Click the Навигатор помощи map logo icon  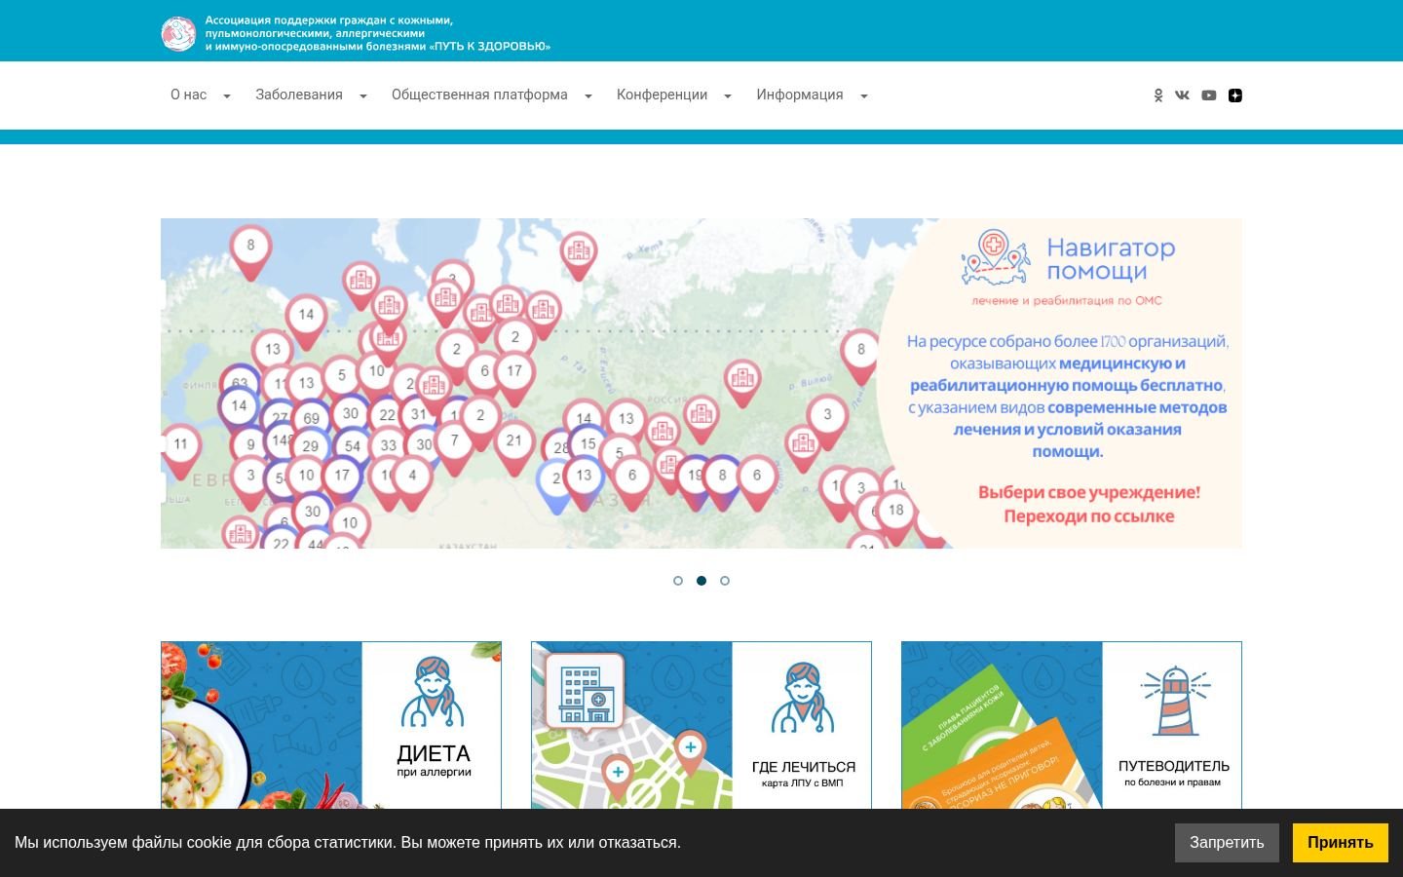[x=996, y=257]
